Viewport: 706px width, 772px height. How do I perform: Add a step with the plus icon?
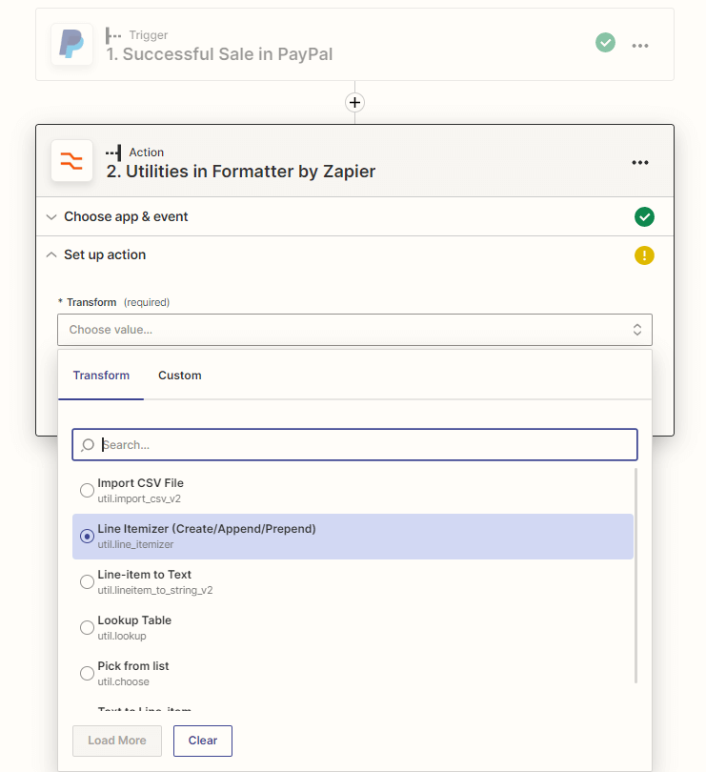(x=354, y=102)
